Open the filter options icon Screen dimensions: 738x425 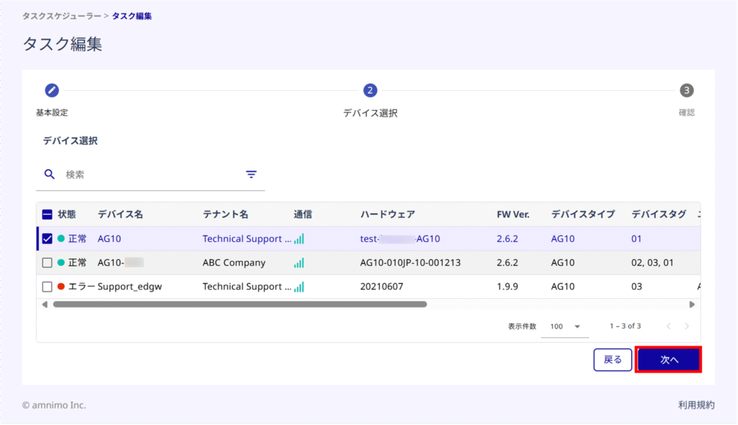point(252,174)
